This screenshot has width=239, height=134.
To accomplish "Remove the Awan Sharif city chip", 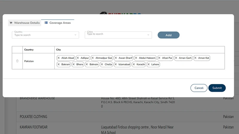I will 116,58.
